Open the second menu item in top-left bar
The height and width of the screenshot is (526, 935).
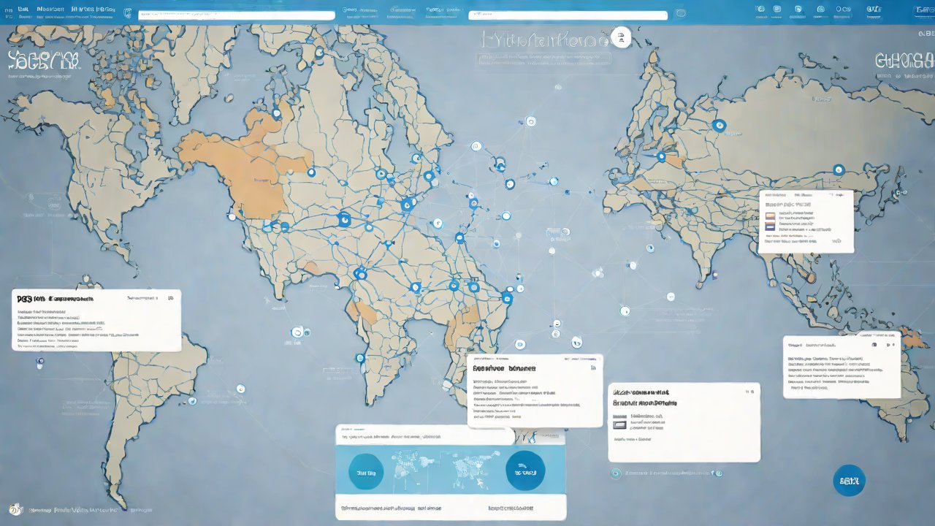tap(50, 9)
